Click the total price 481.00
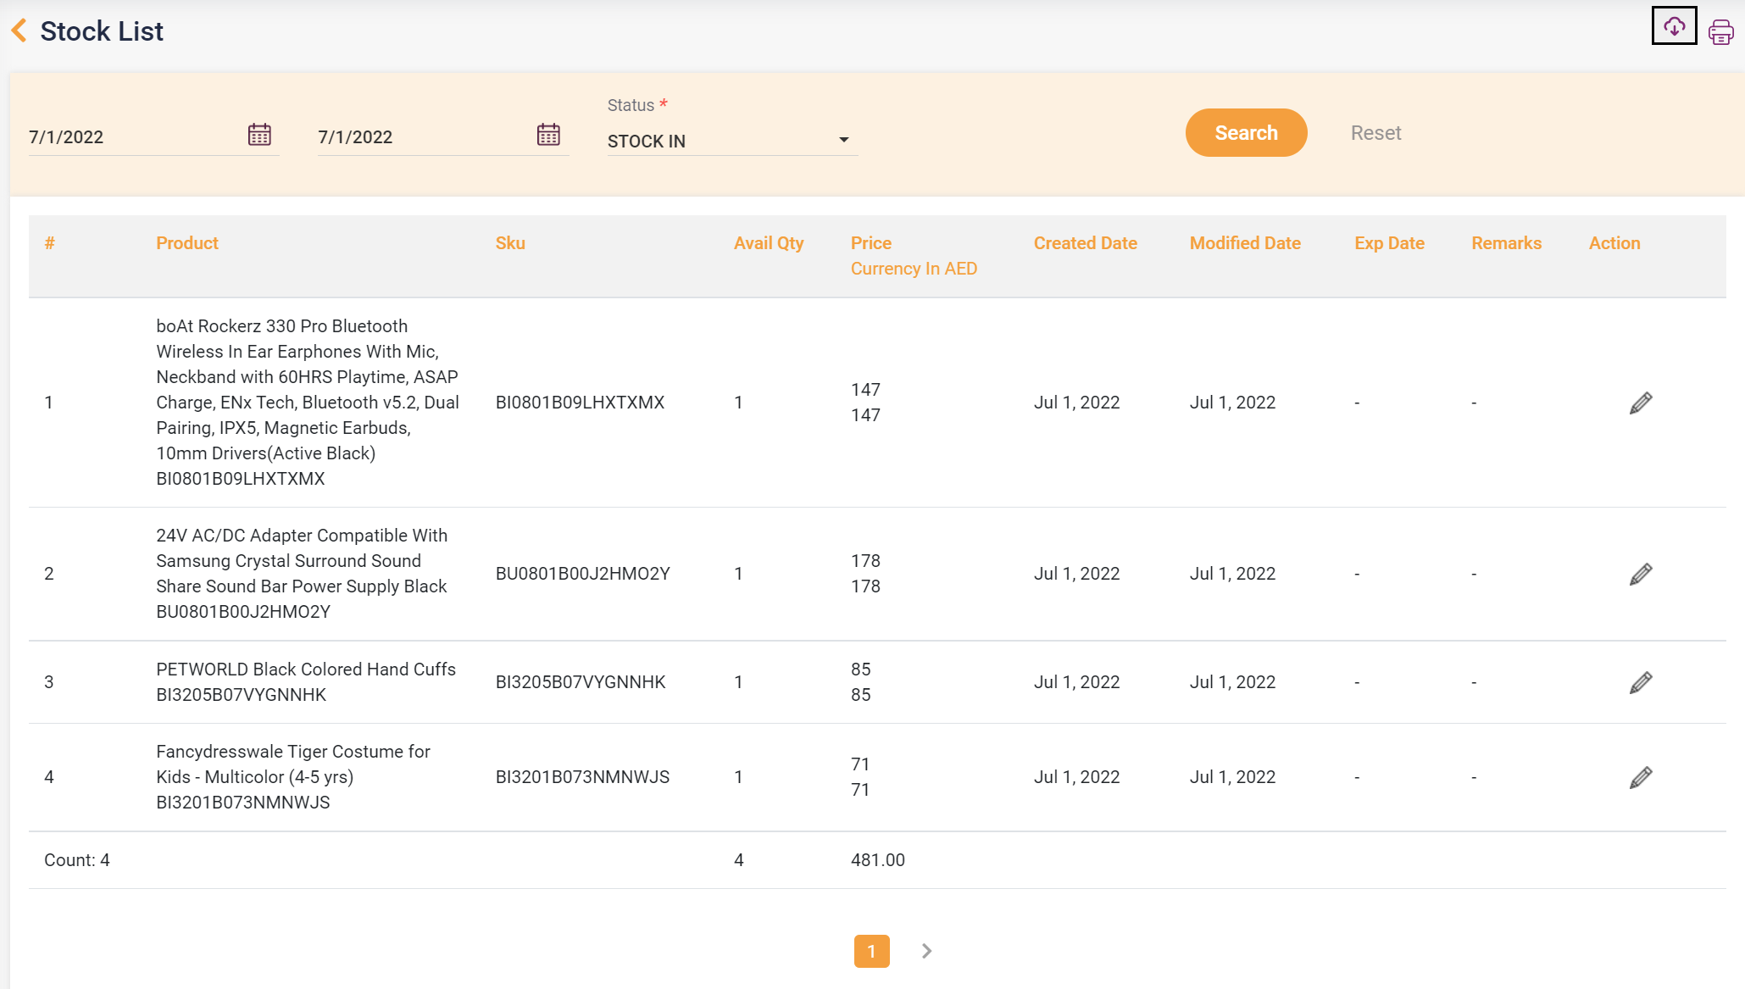The width and height of the screenshot is (1745, 989). coord(878,860)
